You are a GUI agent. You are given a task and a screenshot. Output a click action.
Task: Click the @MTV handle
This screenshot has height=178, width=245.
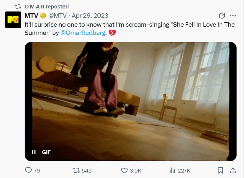point(58,16)
